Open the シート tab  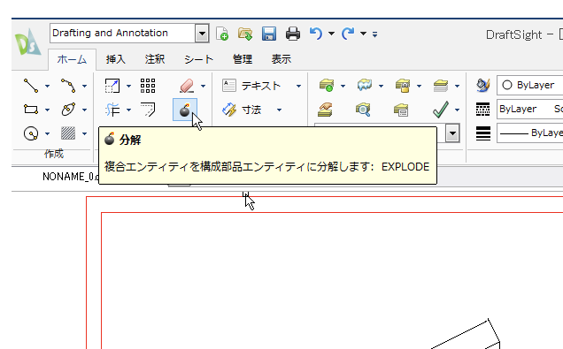[x=198, y=59]
